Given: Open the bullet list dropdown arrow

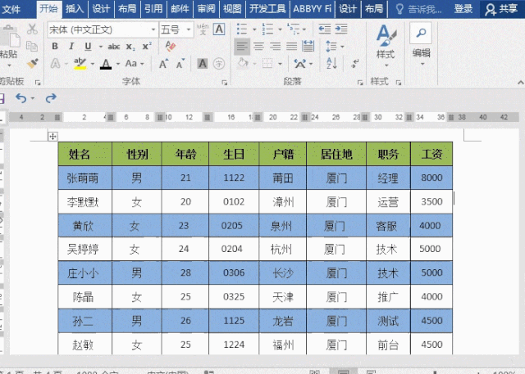Looking at the screenshot, I should coord(254,29).
